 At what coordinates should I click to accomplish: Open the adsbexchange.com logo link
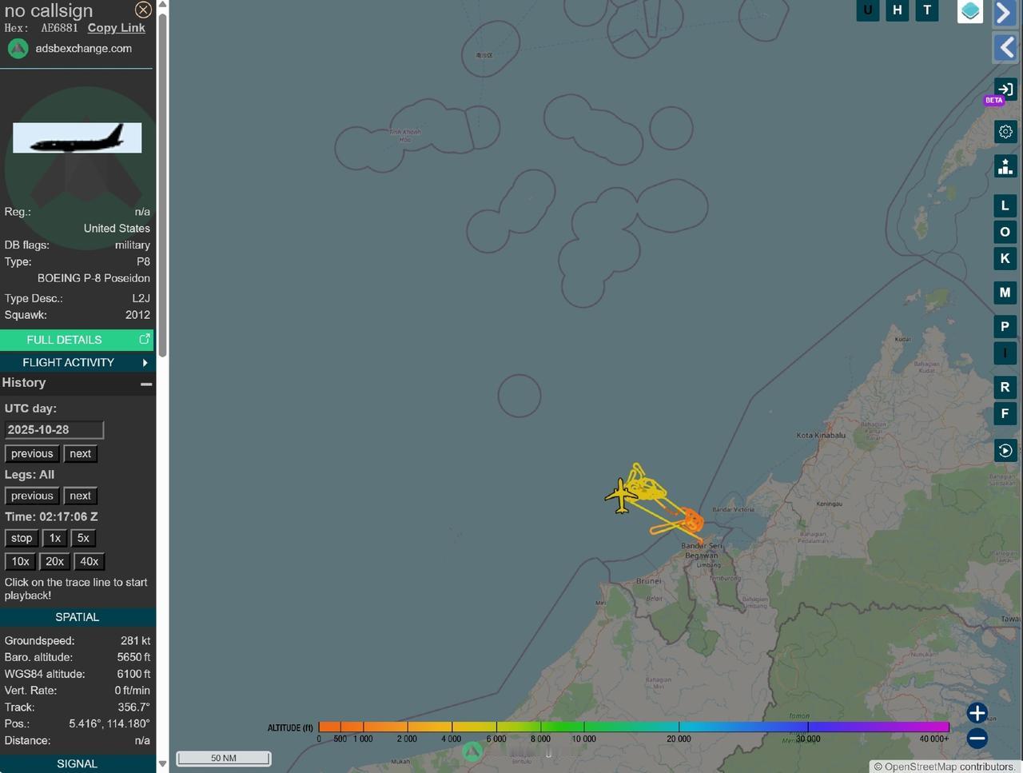point(69,49)
